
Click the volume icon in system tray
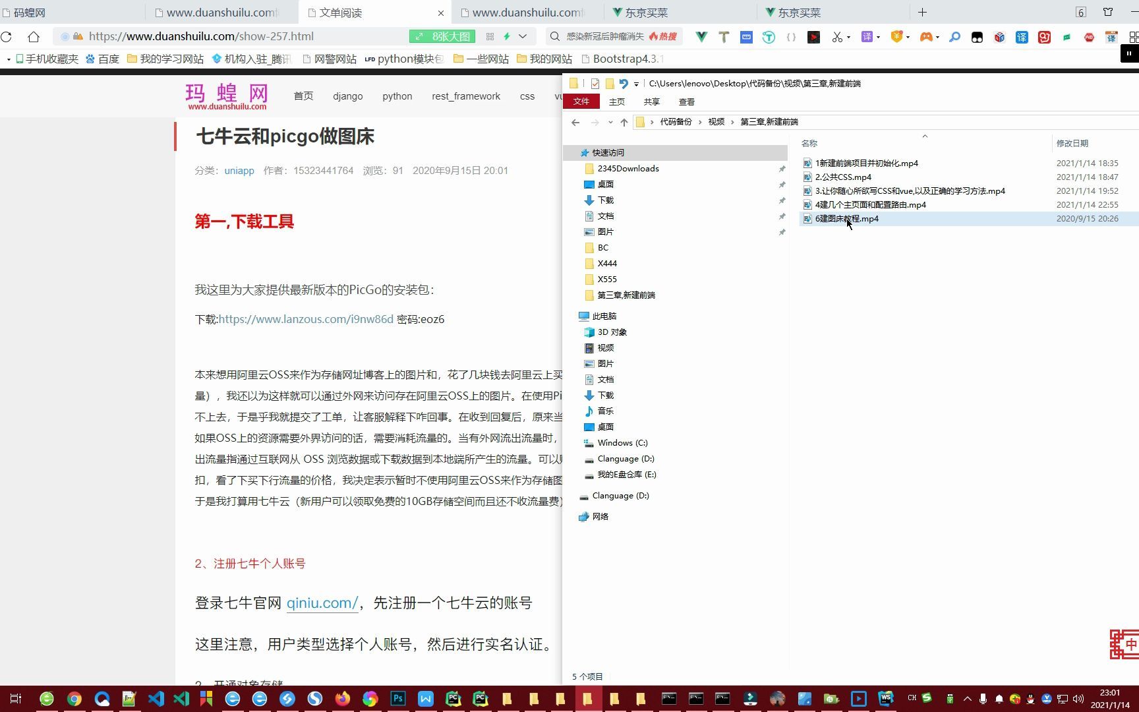tap(1078, 699)
